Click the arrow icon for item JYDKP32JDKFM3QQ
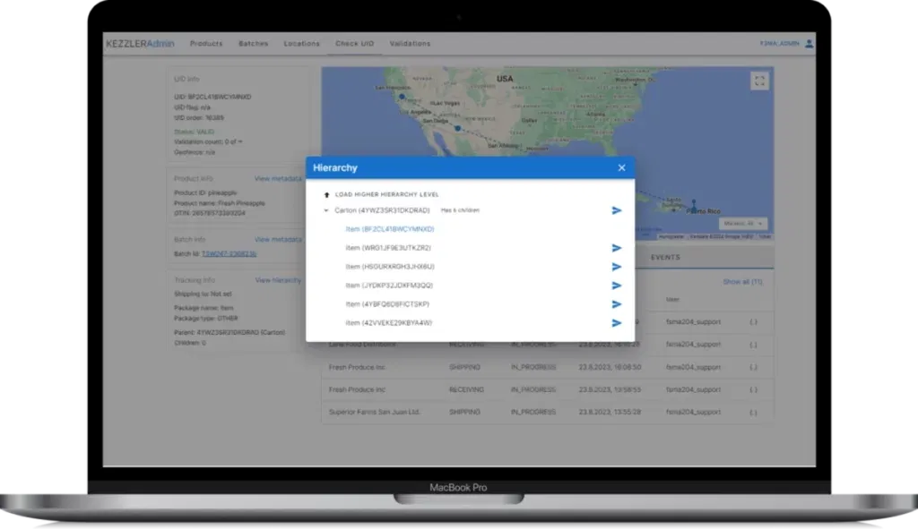Viewport: 918px width, 529px height. 616,286
